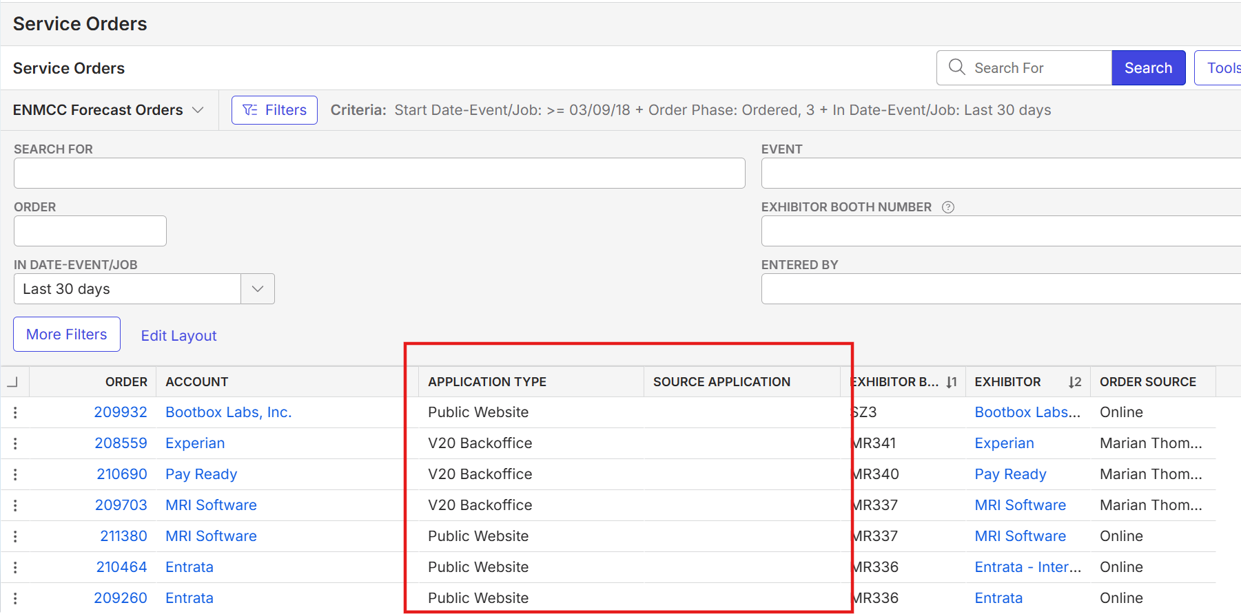The image size is (1241, 614).
Task: Toggle the select-all rows checkbox
Action: [x=12, y=381]
